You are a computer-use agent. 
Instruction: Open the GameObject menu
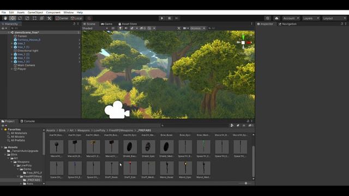point(35,13)
